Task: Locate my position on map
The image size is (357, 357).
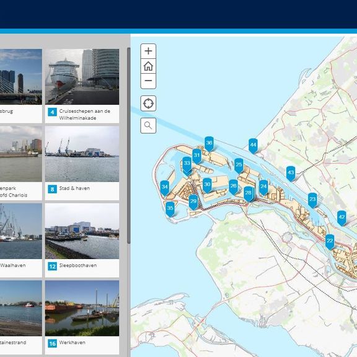Action: tap(148, 104)
